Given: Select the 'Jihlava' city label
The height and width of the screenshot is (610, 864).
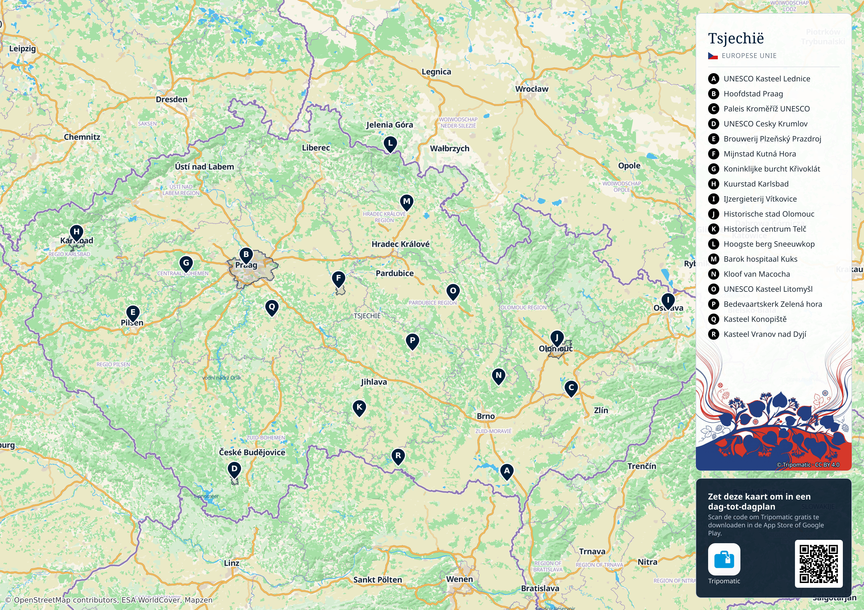Looking at the screenshot, I should point(374,382).
